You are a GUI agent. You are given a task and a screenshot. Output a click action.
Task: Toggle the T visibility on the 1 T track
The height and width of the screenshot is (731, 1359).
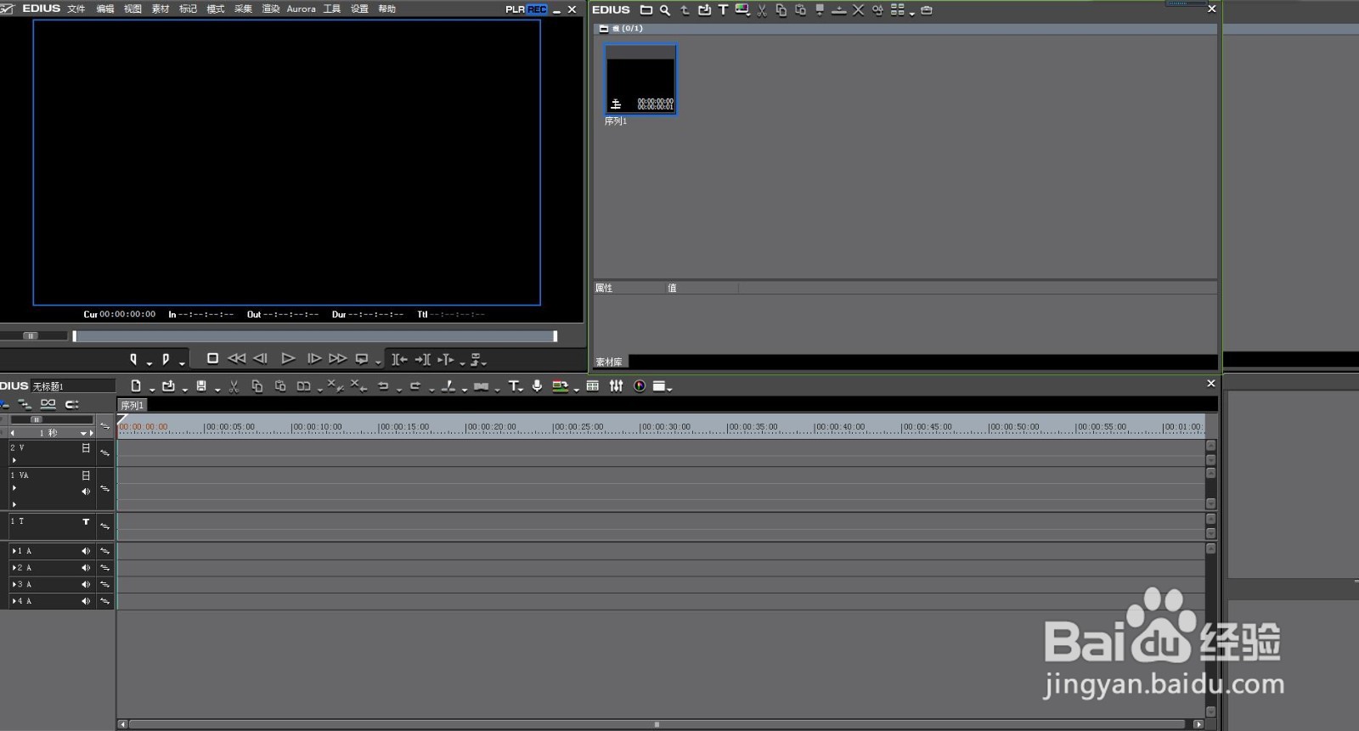click(86, 522)
